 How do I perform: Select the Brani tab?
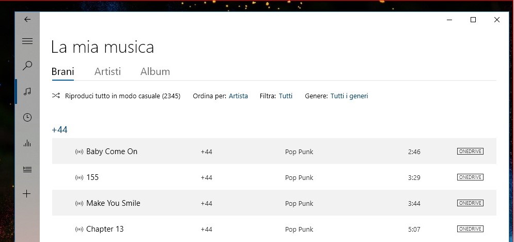[x=63, y=71]
